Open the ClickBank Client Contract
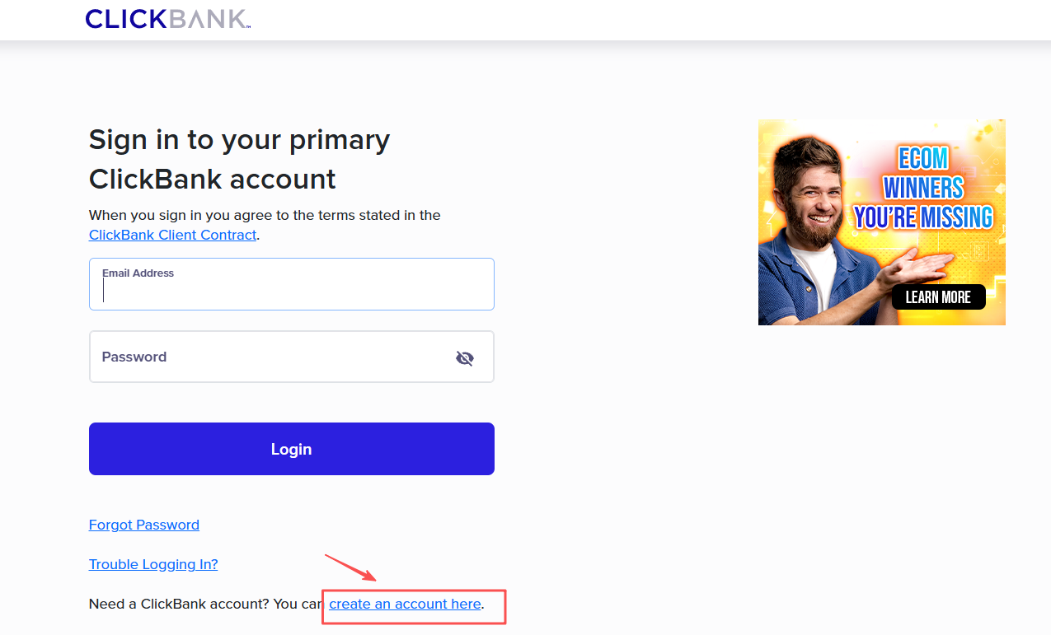This screenshot has width=1051, height=635. (172, 235)
